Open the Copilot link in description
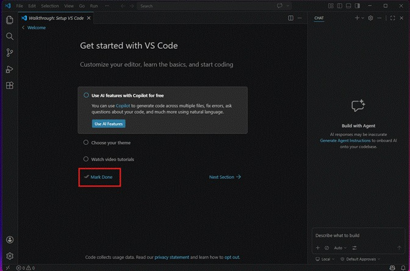Viewport: 410px width, 271px height. (x=123, y=106)
